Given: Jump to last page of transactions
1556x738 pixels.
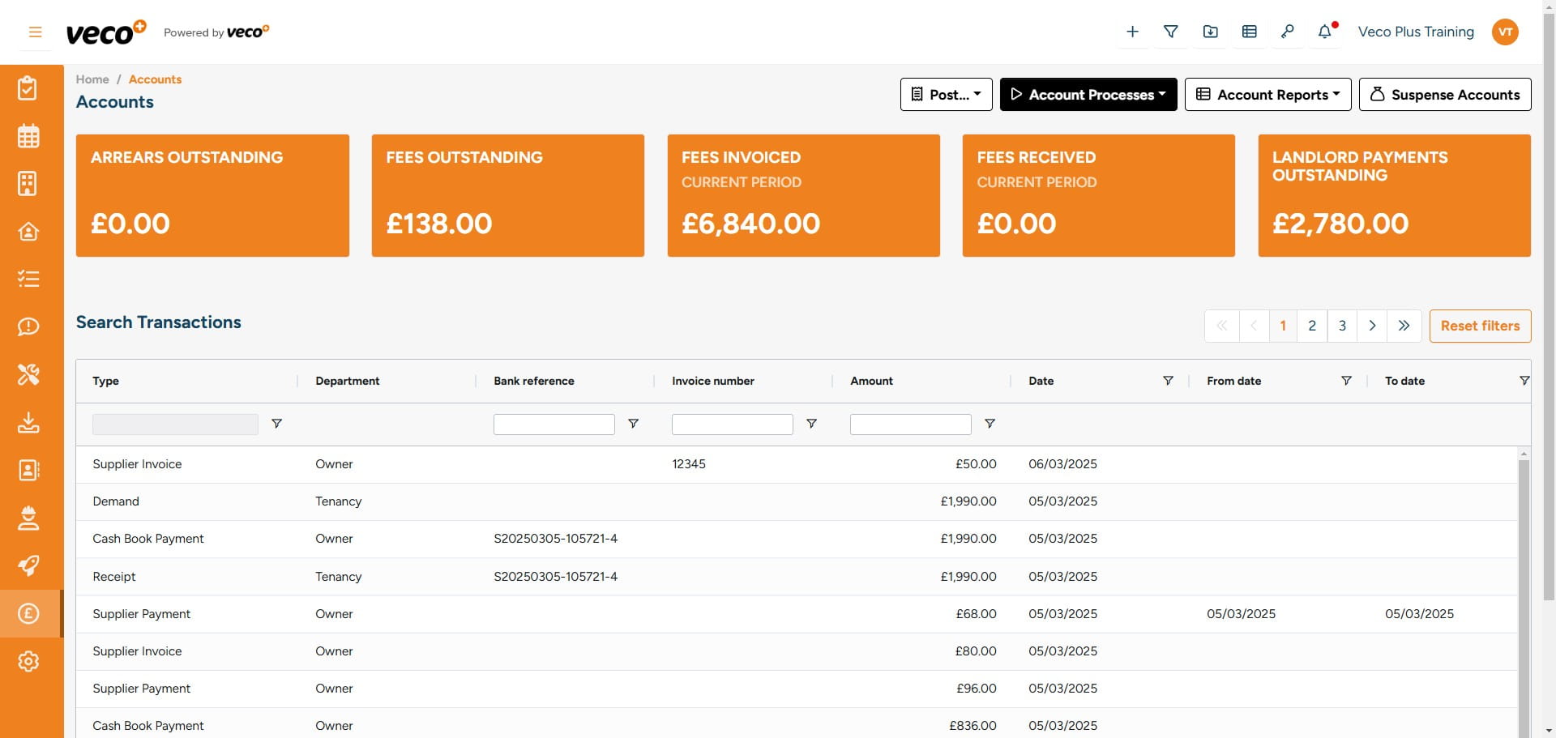Looking at the screenshot, I should point(1404,326).
